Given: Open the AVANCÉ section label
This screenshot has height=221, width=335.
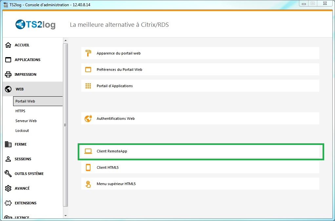Looking at the screenshot, I should pos(22,188).
